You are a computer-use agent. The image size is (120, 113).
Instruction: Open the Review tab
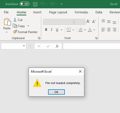tap(115, 12)
